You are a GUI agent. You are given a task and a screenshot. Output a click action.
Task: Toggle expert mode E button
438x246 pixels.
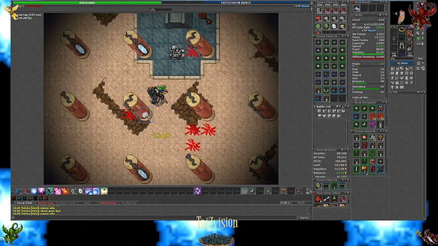(x=423, y=38)
